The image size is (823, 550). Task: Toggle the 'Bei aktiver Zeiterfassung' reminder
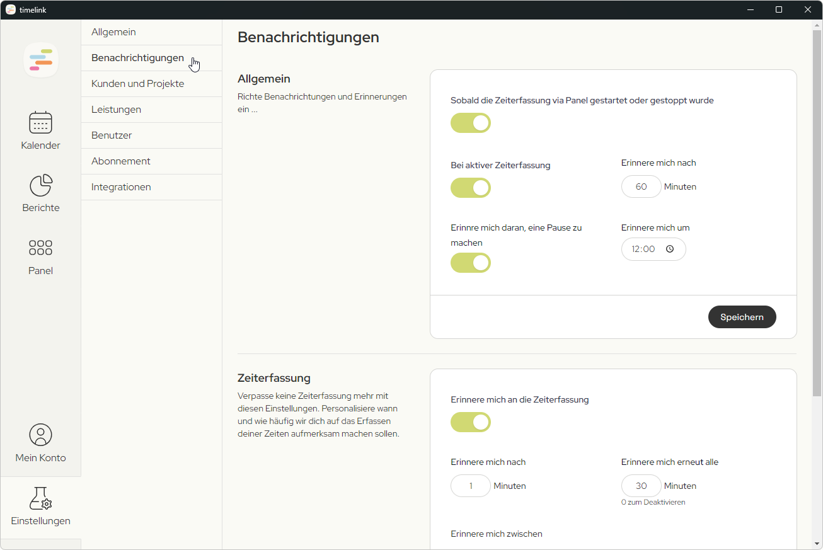coord(470,187)
